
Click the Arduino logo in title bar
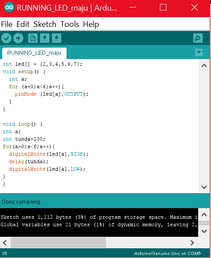[x=9, y=7]
